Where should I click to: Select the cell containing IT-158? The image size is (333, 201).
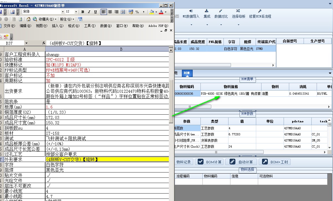[107, 133]
